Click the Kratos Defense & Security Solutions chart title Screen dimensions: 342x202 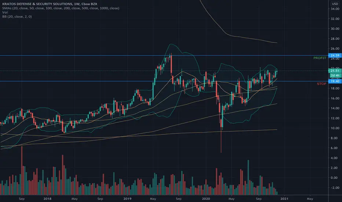click(x=50, y=4)
